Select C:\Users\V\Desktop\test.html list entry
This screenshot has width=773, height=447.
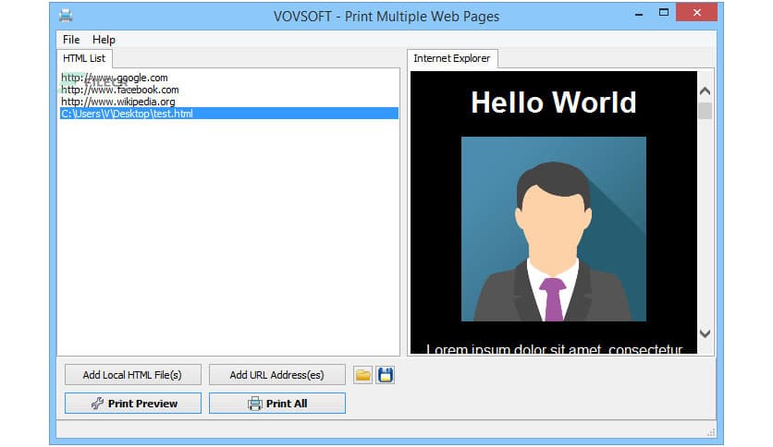tap(229, 114)
